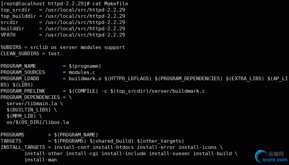
Task: Click the VPATH variable line
Action: pyautogui.click(x=63, y=35)
